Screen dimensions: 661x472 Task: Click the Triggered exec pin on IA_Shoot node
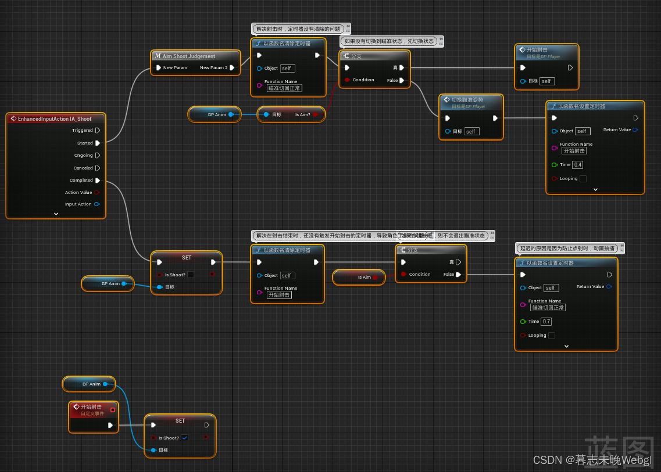98,131
